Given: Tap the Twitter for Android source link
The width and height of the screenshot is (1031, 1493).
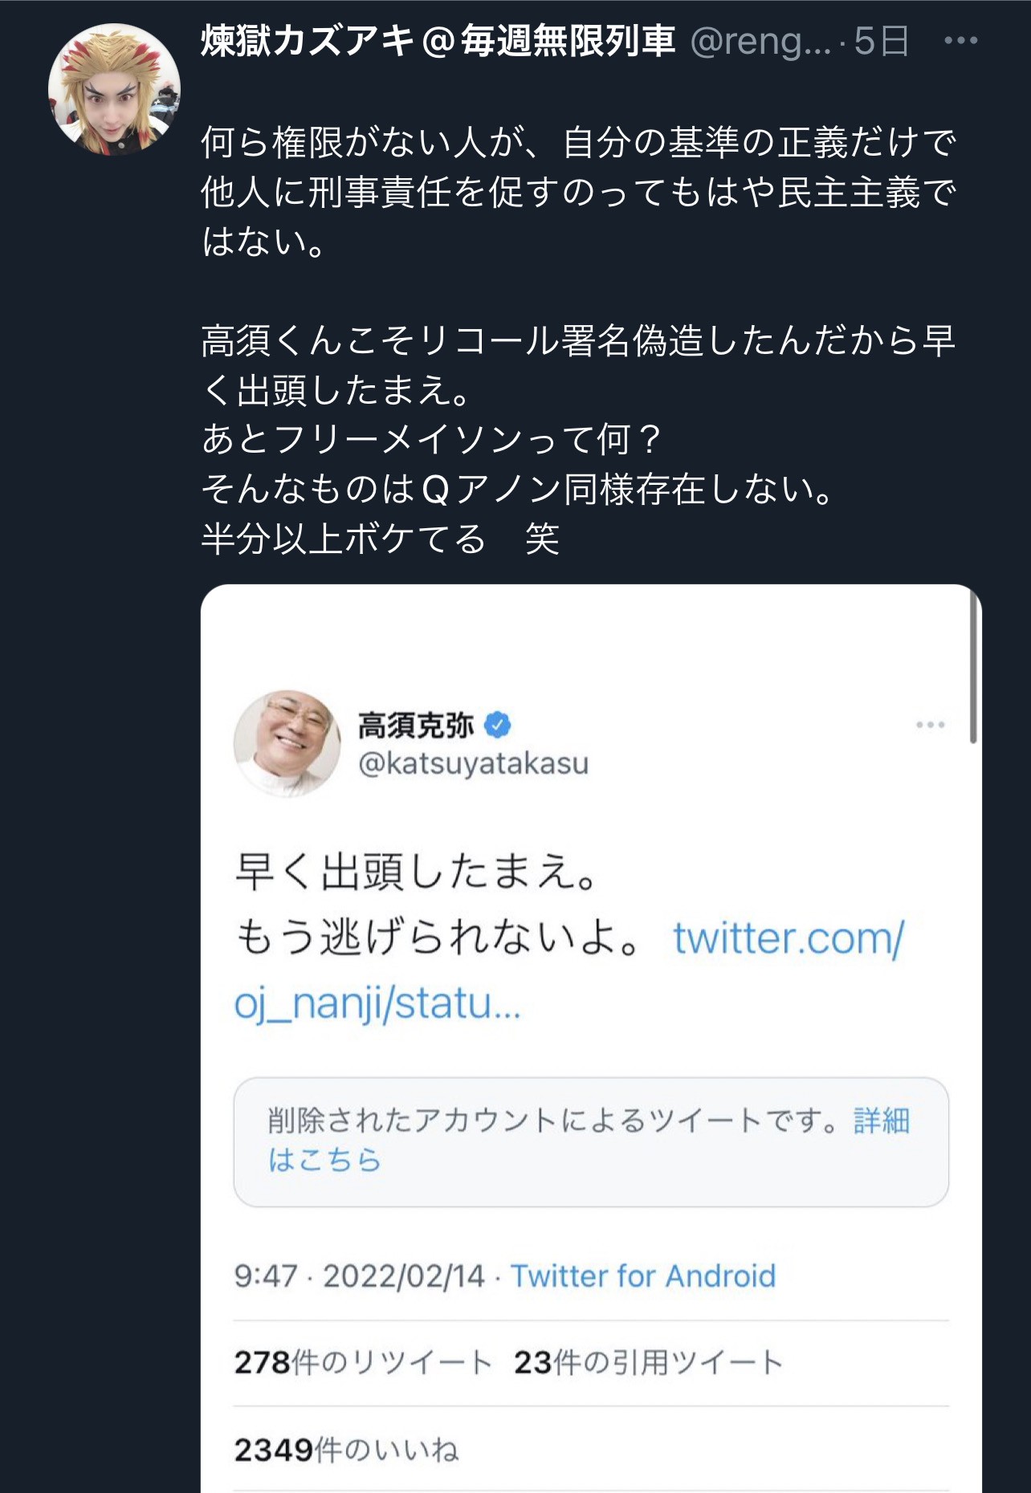Looking at the screenshot, I should 643,1275.
